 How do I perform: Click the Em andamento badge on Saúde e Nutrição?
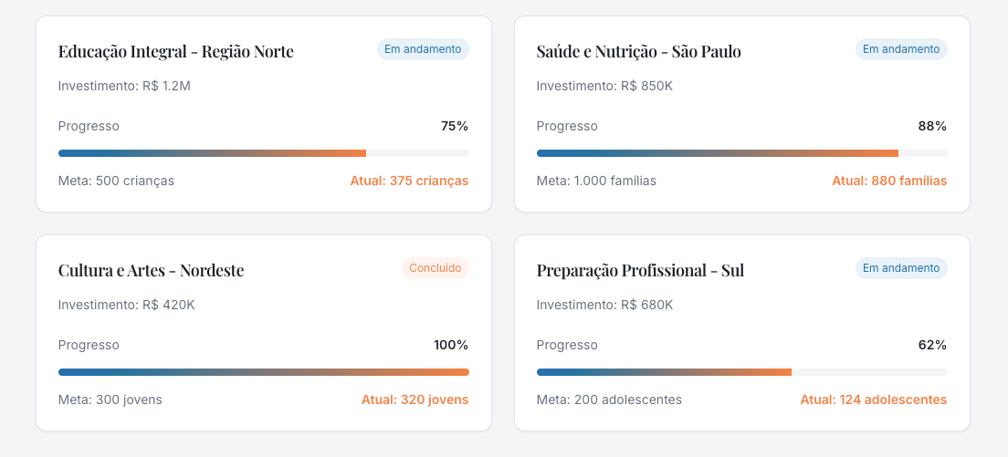click(x=901, y=49)
